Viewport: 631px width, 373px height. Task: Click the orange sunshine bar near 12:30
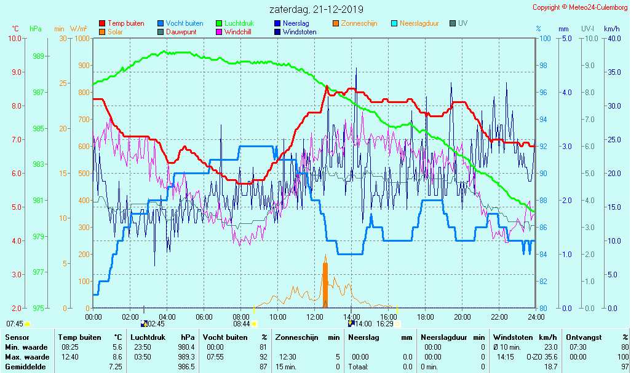325,285
